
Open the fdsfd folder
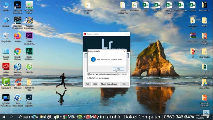[204, 22]
